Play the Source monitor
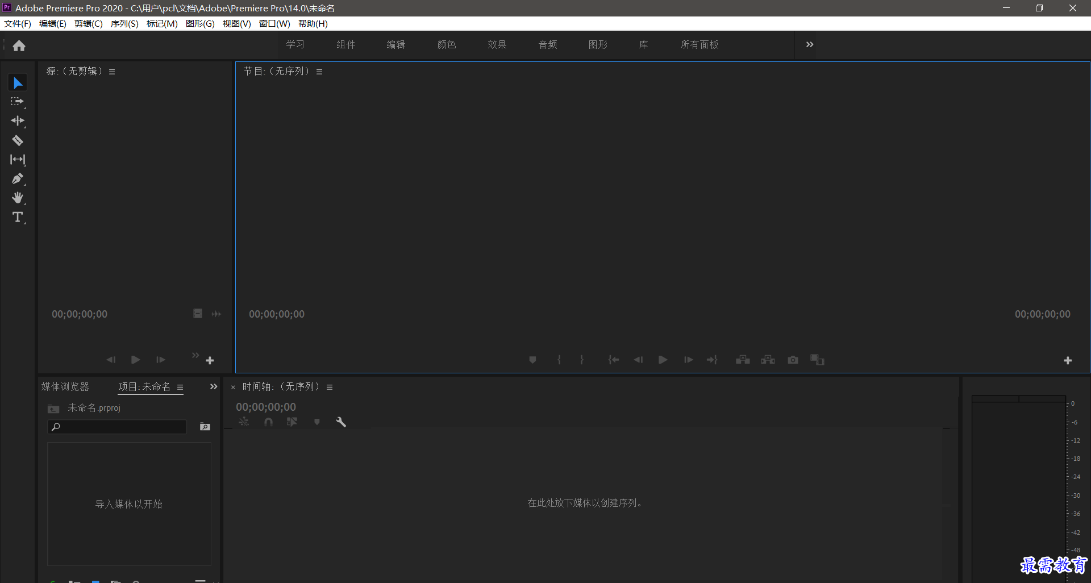This screenshot has width=1091, height=583. click(x=135, y=360)
